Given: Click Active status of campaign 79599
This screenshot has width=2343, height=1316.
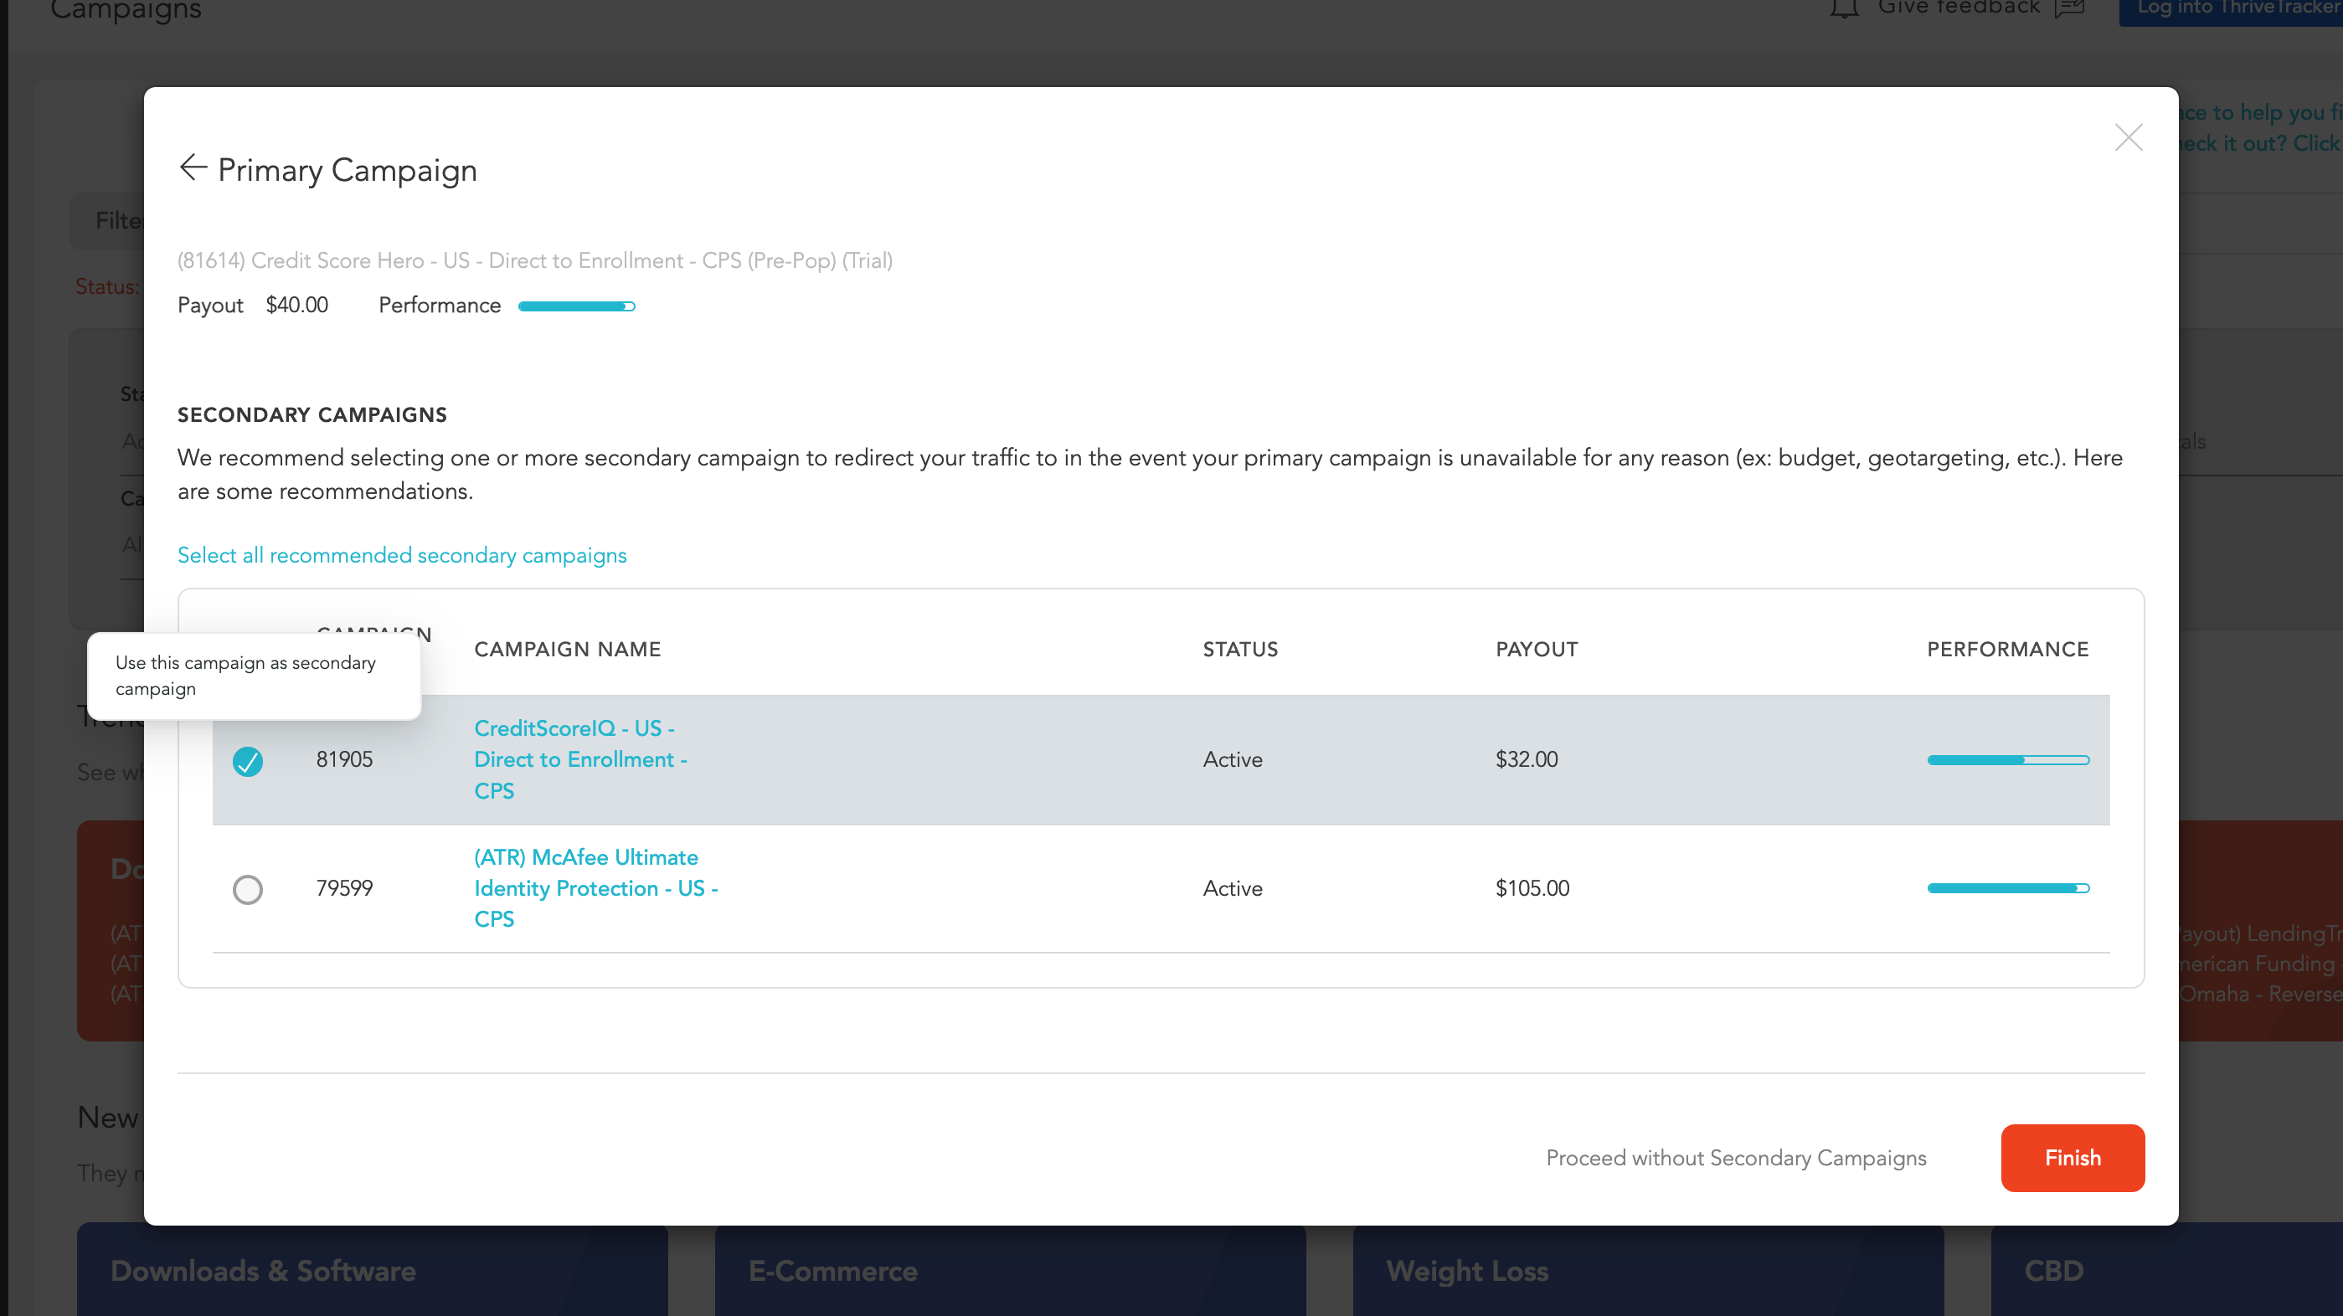Looking at the screenshot, I should coord(1233,888).
